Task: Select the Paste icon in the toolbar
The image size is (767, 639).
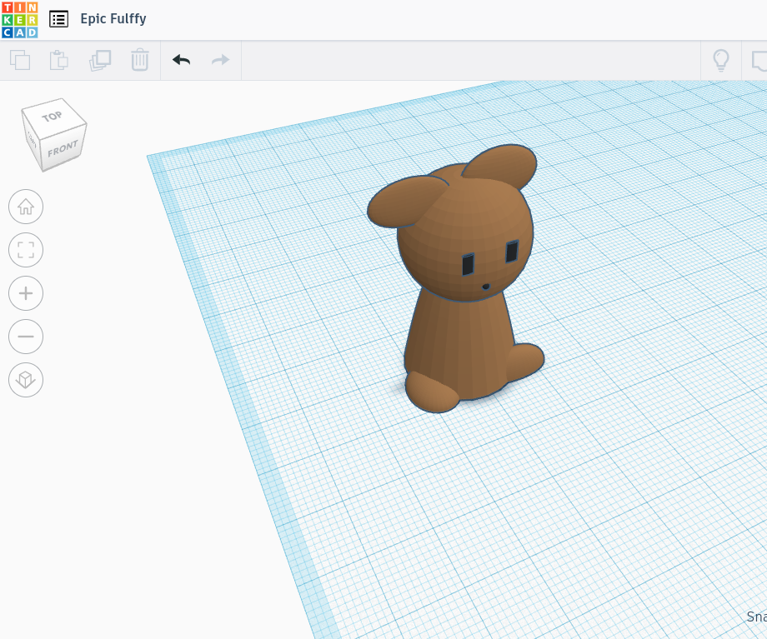Action: (x=58, y=60)
